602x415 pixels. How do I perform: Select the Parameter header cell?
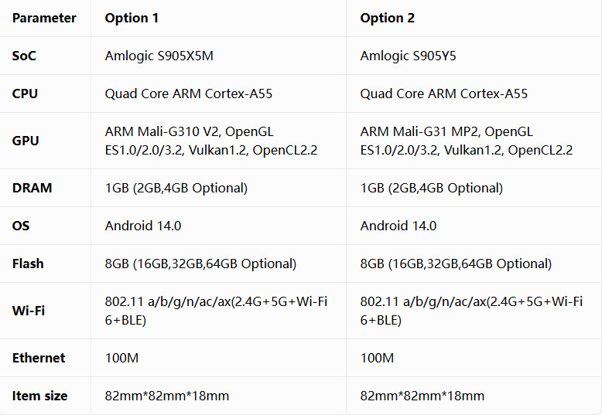click(x=44, y=18)
